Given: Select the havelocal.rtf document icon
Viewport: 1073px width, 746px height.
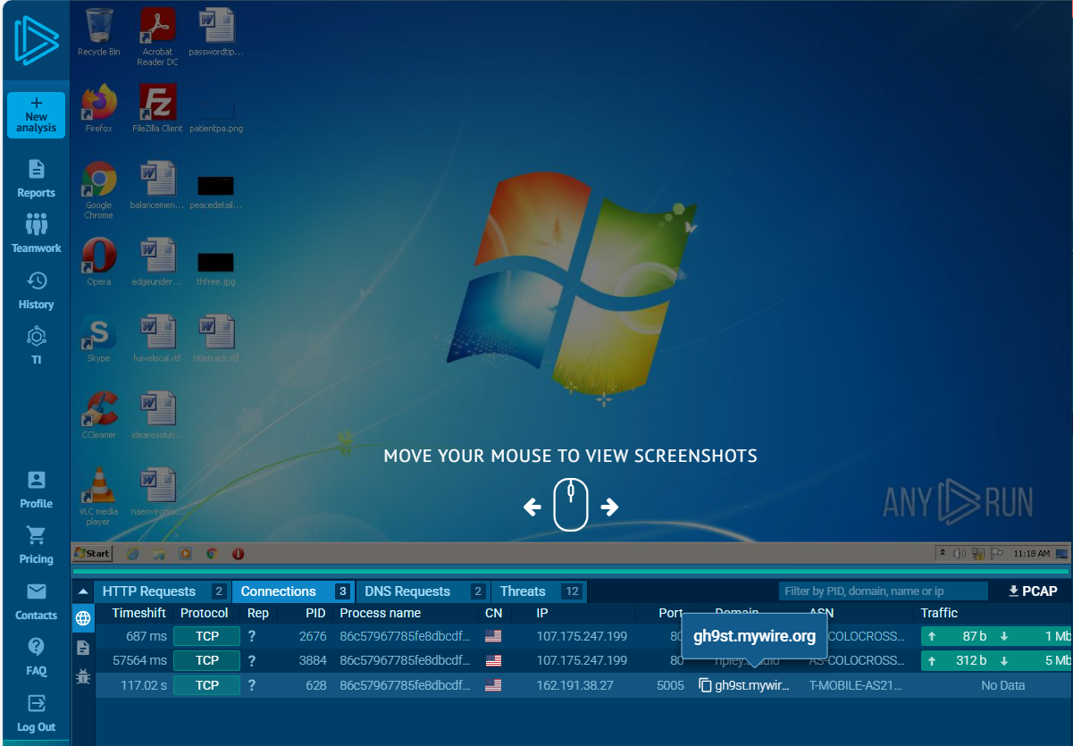Looking at the screenshot, I should pyautogui.click(x=157, y=339).
